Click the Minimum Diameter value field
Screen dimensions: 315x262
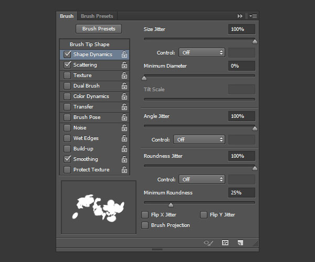[241, 65]
